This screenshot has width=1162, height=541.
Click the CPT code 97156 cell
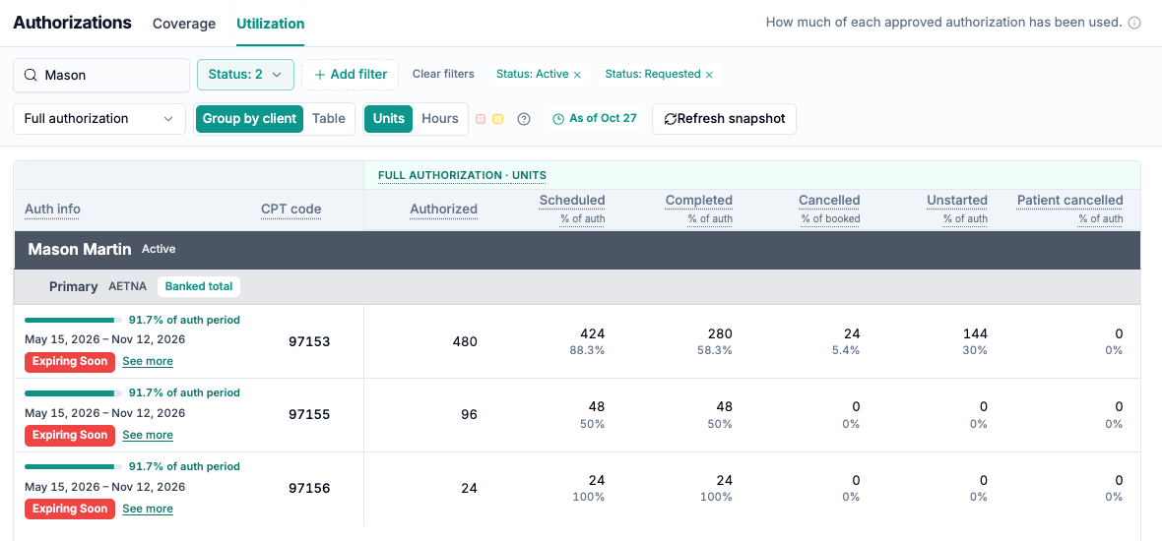coord(309,489)
